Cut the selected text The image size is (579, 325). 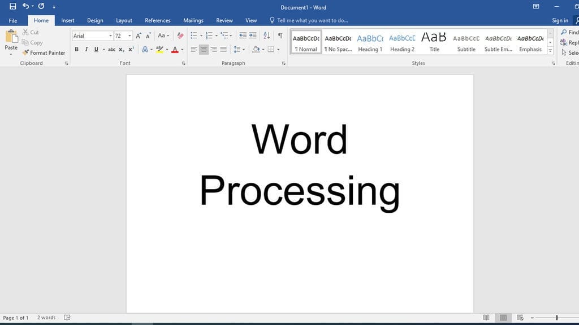coord(32,32)
